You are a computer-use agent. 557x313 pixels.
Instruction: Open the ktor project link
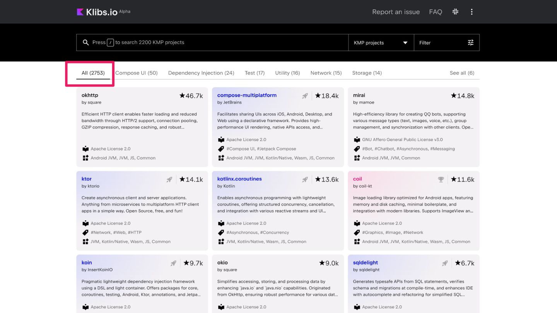[x=87, y=179]
